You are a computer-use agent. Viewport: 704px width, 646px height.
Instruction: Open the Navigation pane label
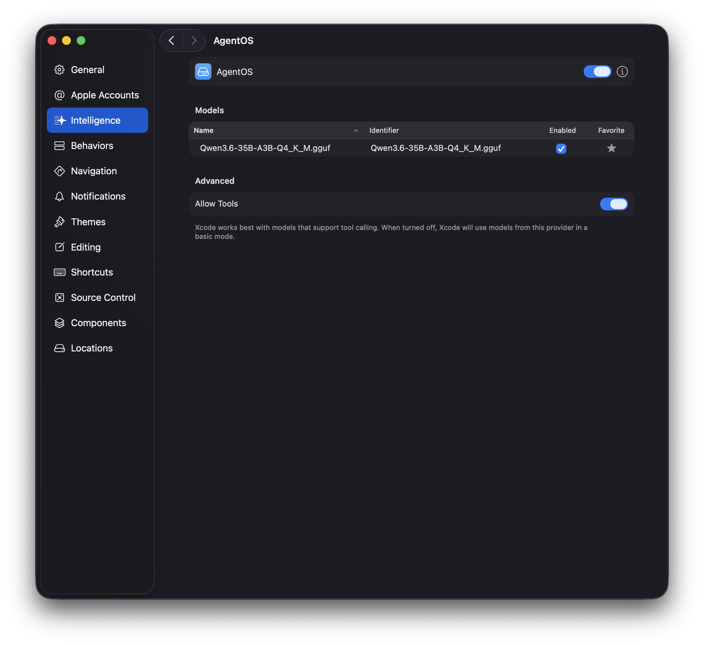[94, 171]
